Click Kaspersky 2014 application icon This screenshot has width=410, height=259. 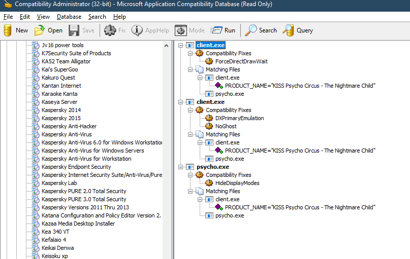click(x=36, y=110)
